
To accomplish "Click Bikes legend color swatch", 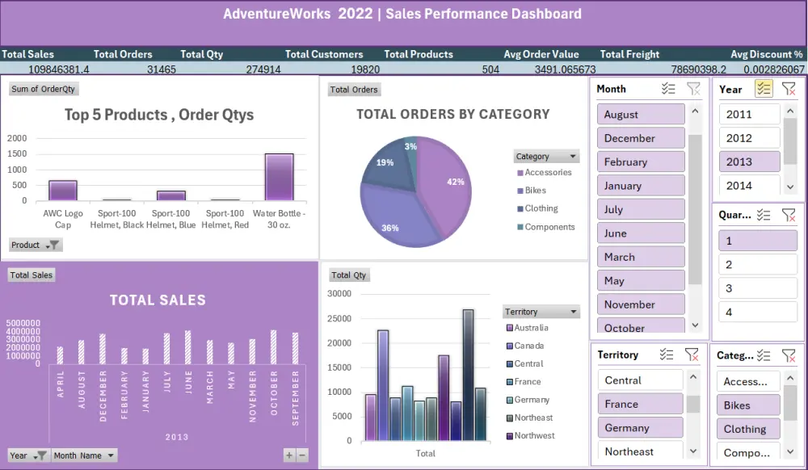I will [520, 191].
